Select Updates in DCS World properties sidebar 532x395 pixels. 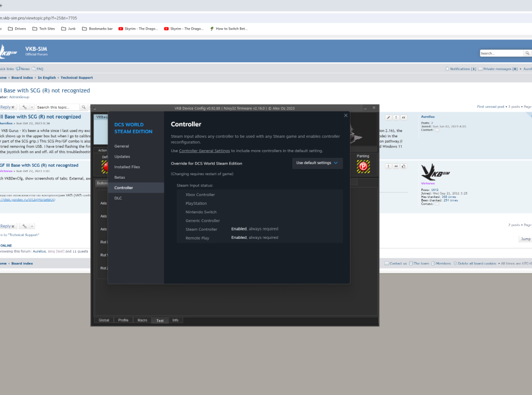[136, 157]
